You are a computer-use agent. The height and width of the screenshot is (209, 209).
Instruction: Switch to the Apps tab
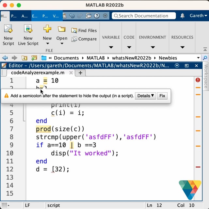click(x=24, y=16)
